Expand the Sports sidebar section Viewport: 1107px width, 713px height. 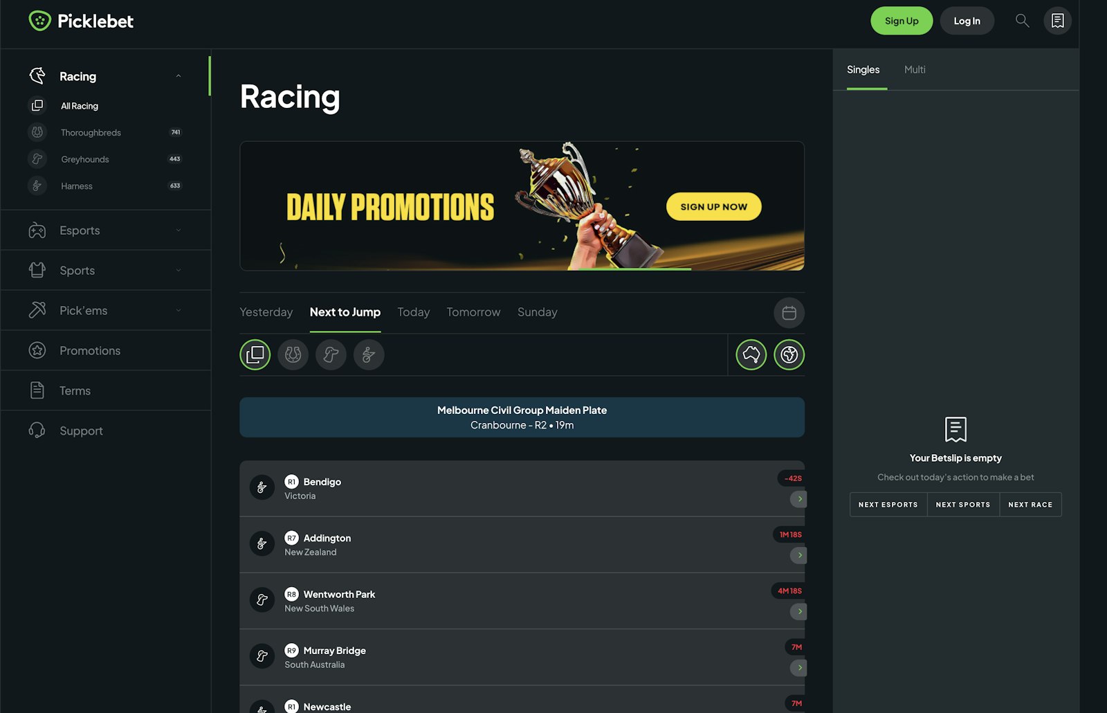click(x=106, y=271)
